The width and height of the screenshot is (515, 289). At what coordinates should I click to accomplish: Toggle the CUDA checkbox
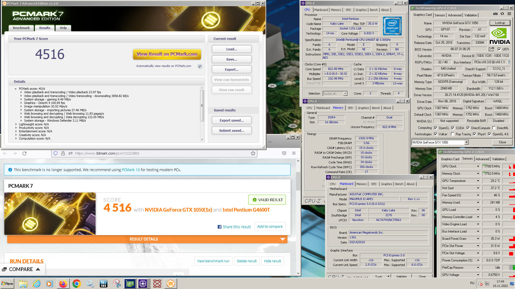(453, 128)
